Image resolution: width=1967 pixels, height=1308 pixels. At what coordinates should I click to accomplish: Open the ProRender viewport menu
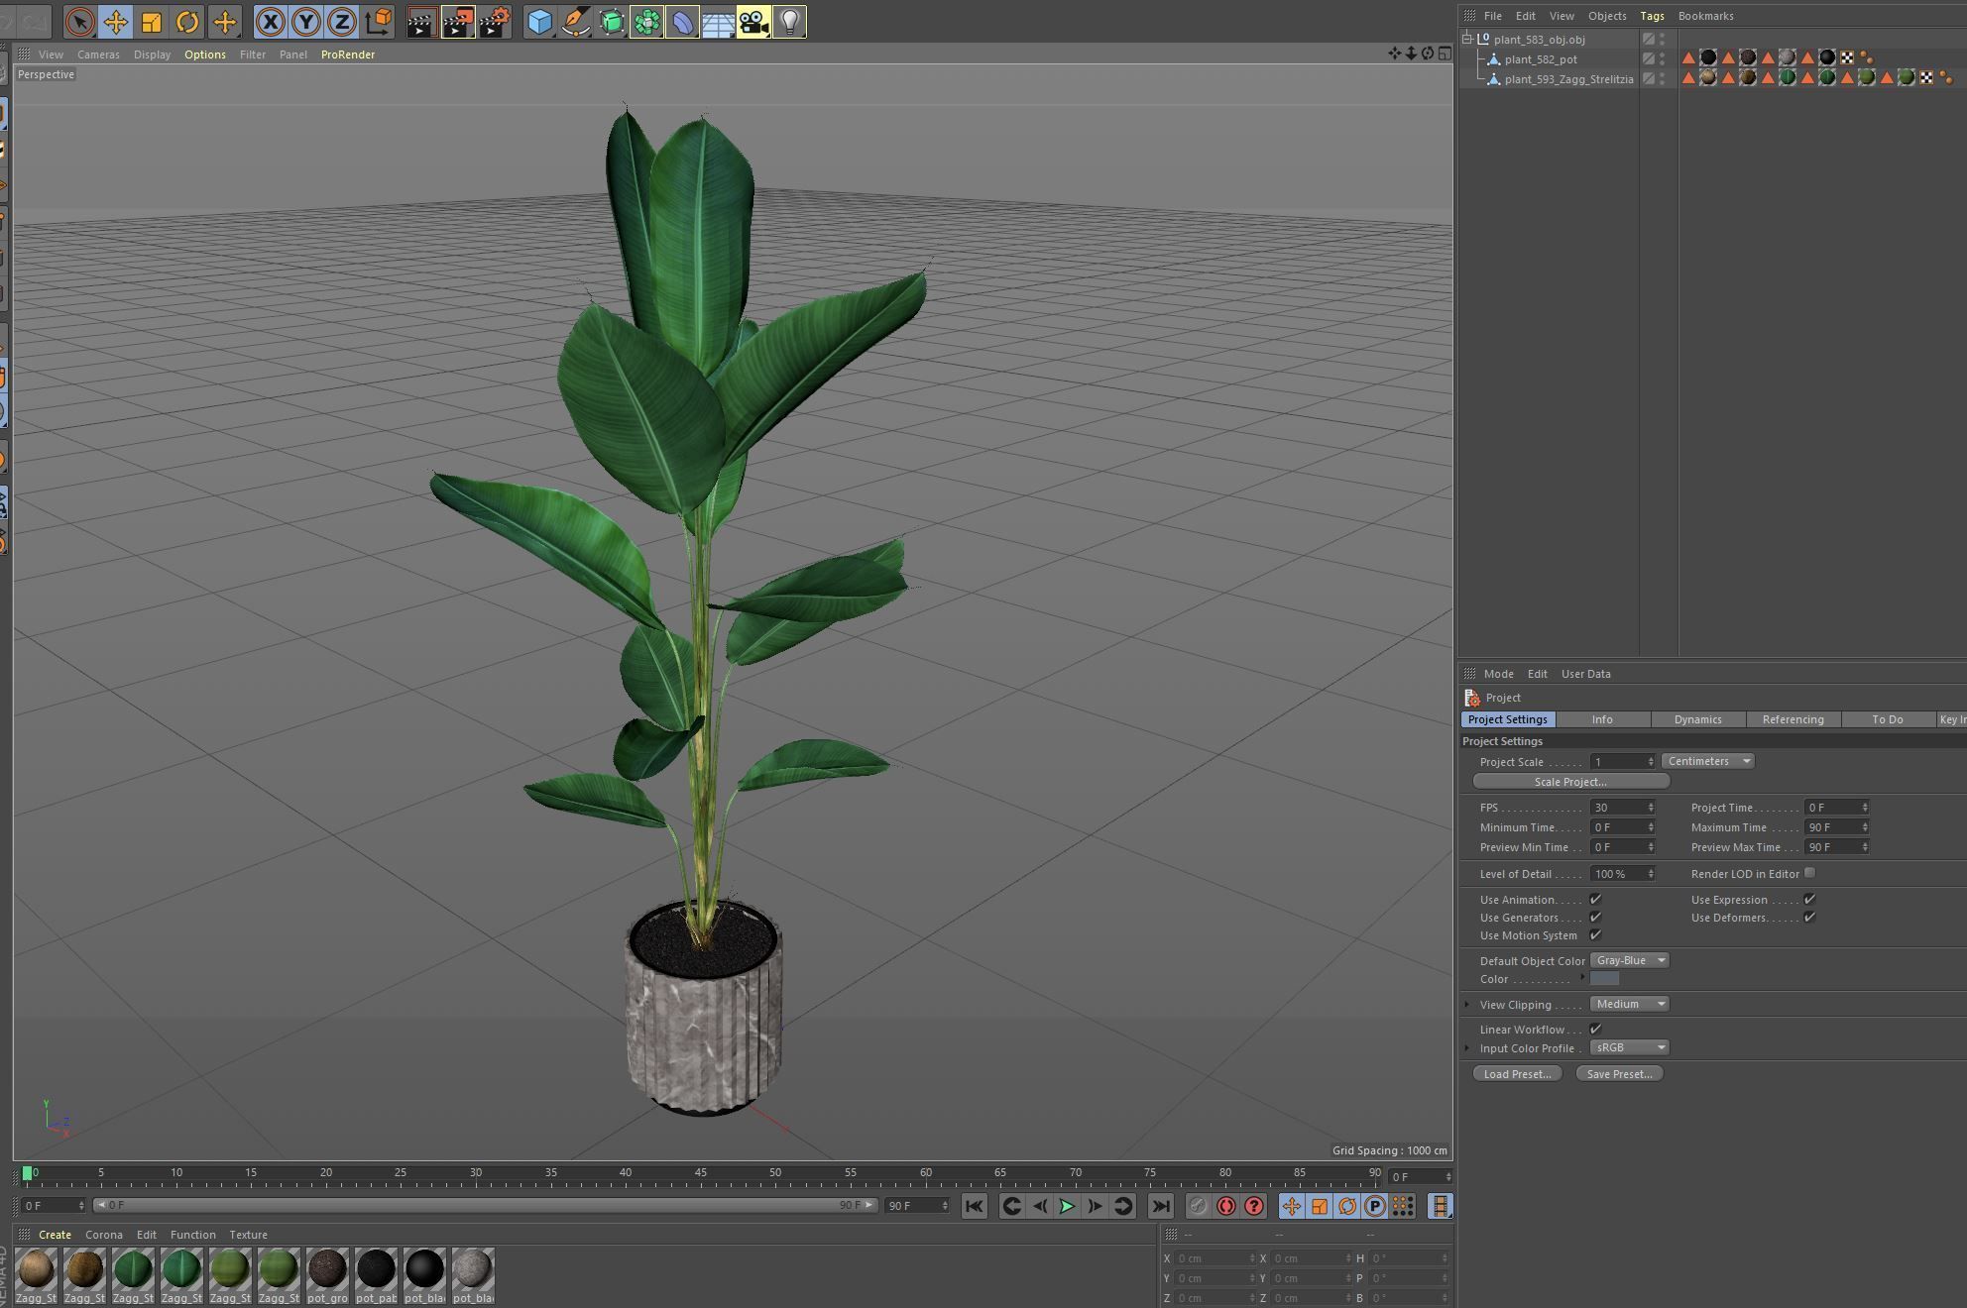click(347, 54)
